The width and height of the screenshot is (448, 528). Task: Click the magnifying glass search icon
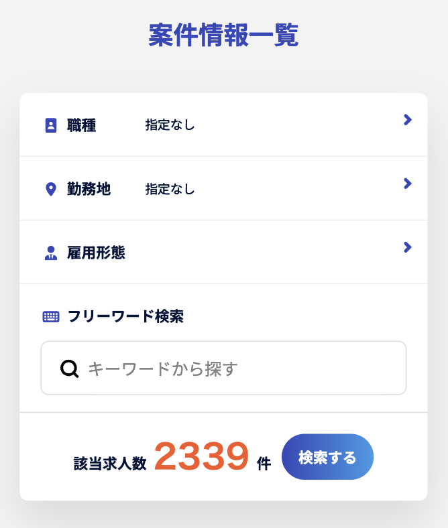tap(69, 369)
